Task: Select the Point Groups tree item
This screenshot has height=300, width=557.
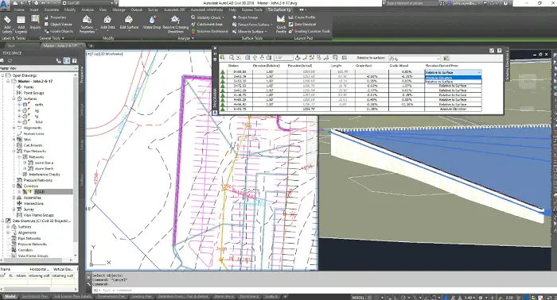Action: coord(33,93)
